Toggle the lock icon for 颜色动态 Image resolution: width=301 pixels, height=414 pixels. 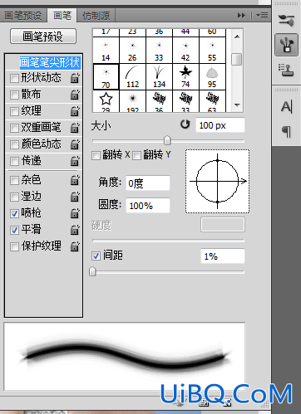75,144
